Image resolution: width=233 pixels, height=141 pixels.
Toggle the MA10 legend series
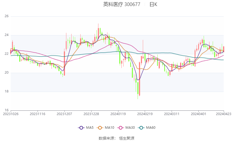[106, 128]
